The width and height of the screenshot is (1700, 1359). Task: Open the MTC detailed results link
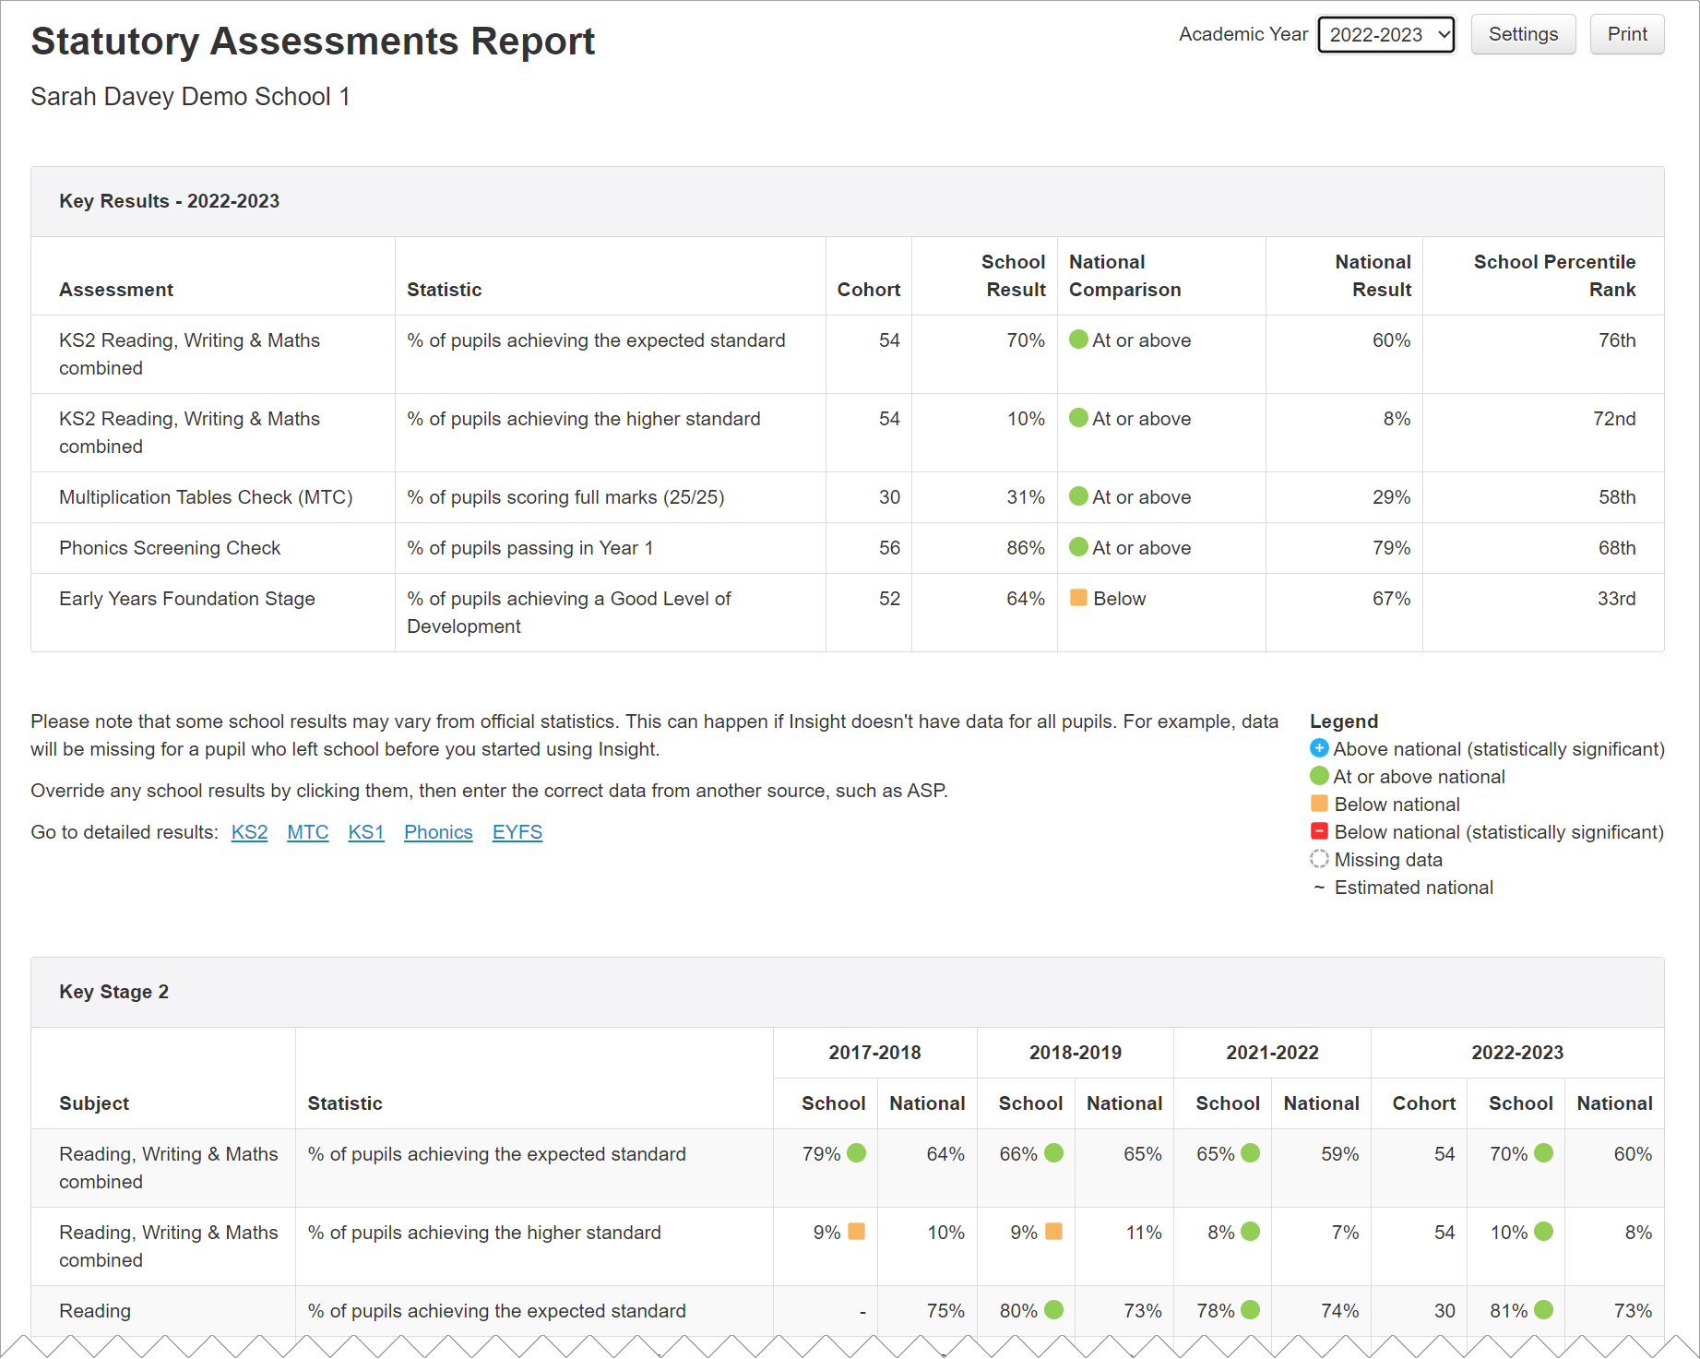click(308, 832)
